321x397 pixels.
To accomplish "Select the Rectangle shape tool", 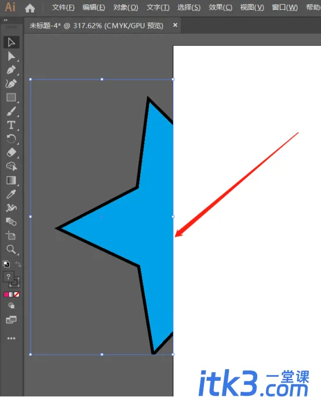I will [x=11, y=97].
